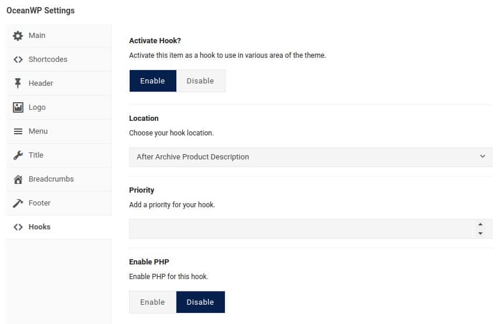Enable PHP for this hook
This screenshot has width=500, height=324.
pos(152,302)
